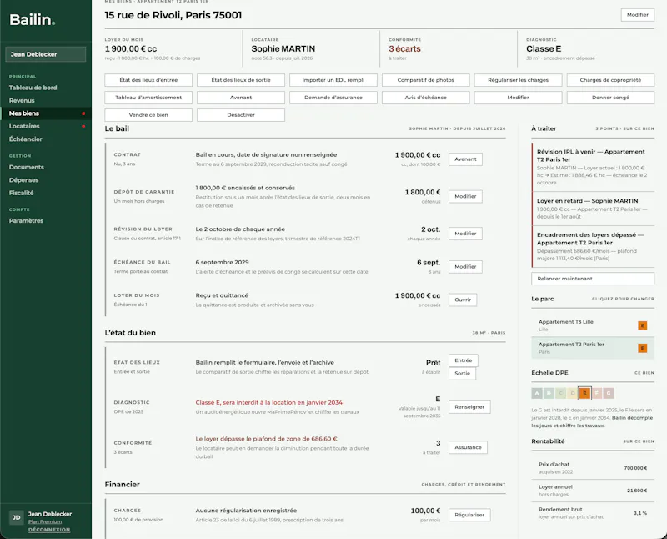Open Fiscalité in the sidebar
Image resolution: width=667 pixels, height=539 pixels.
[22, 193]
